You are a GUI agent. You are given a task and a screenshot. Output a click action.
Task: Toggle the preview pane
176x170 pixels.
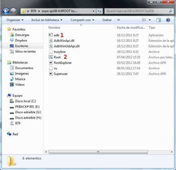(x=159, y=20)
